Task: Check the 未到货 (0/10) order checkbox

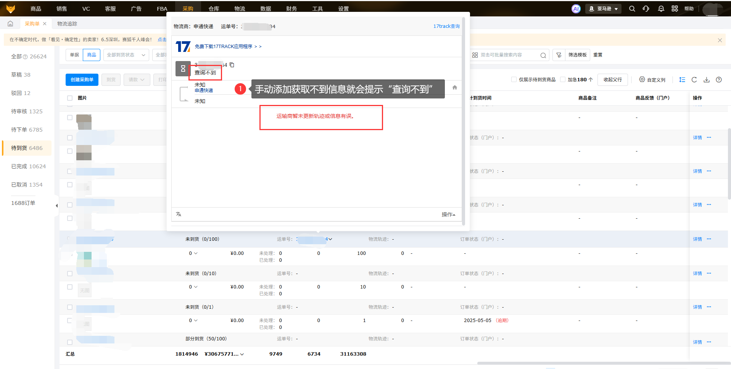Action: click(70, 274)
